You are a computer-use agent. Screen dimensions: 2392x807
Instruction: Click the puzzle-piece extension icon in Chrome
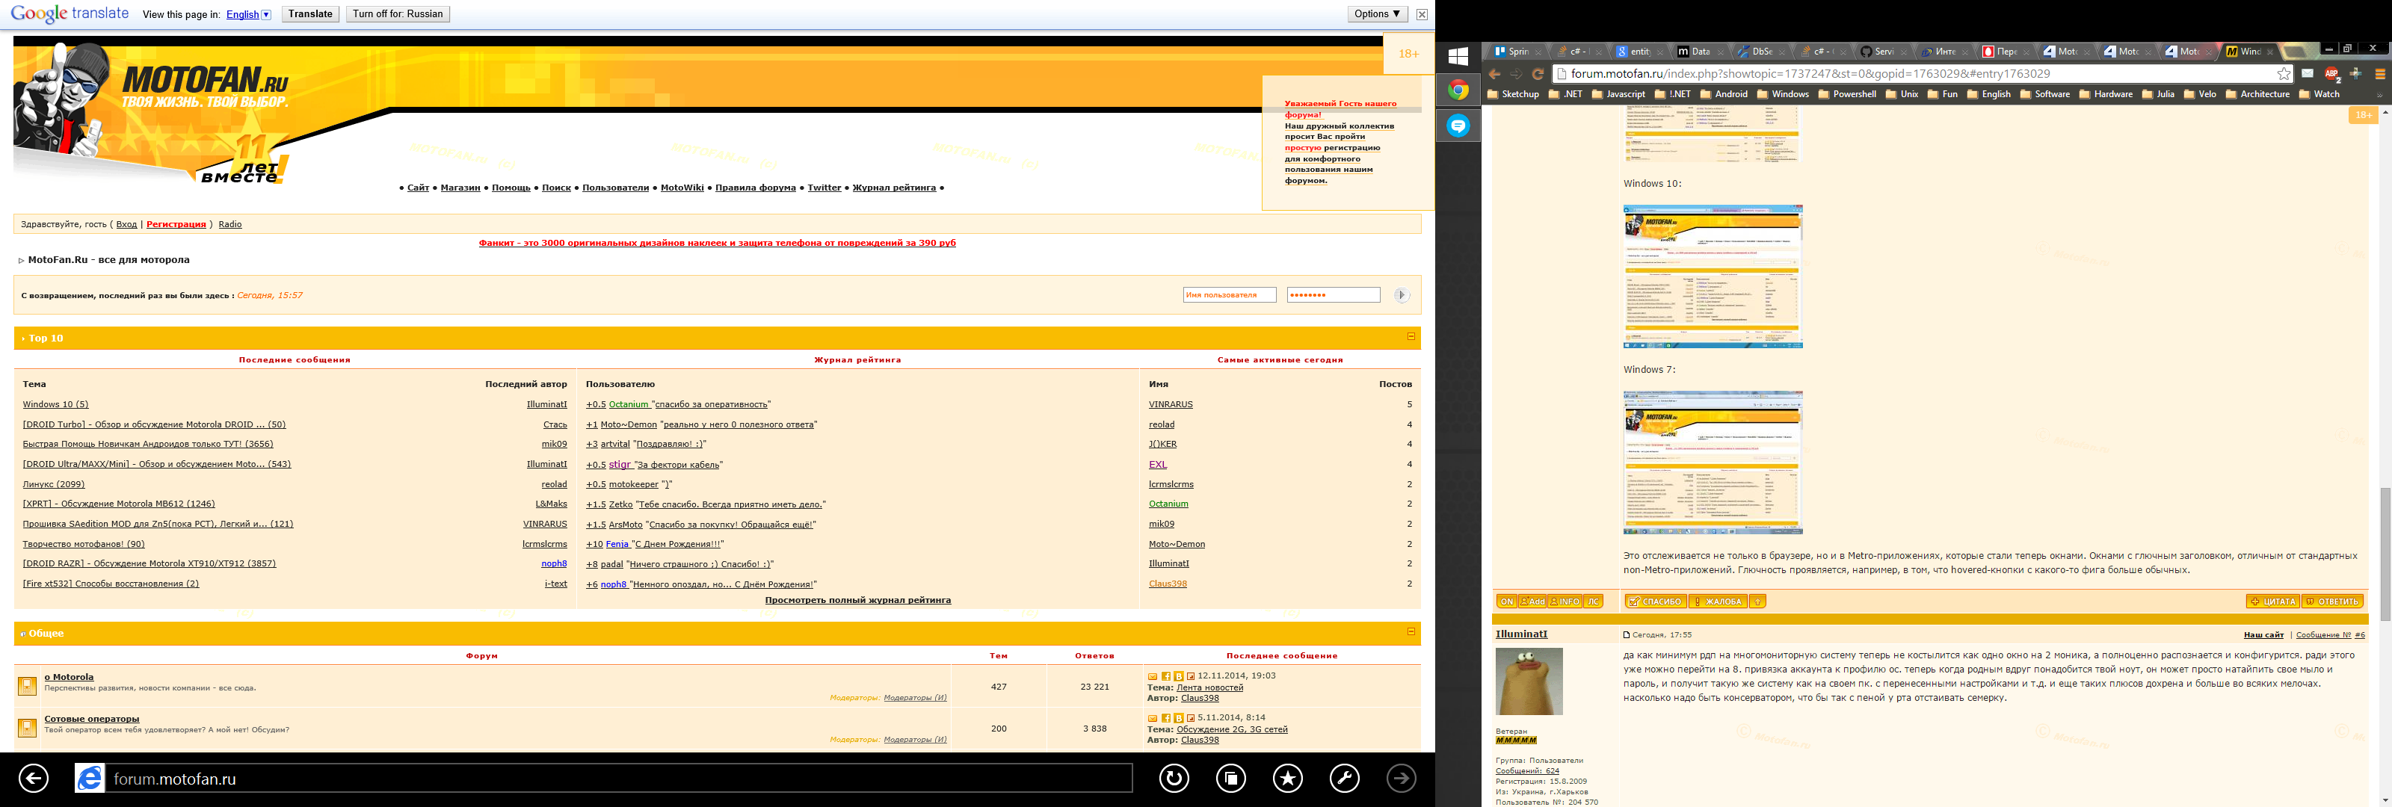point(2356,73)
